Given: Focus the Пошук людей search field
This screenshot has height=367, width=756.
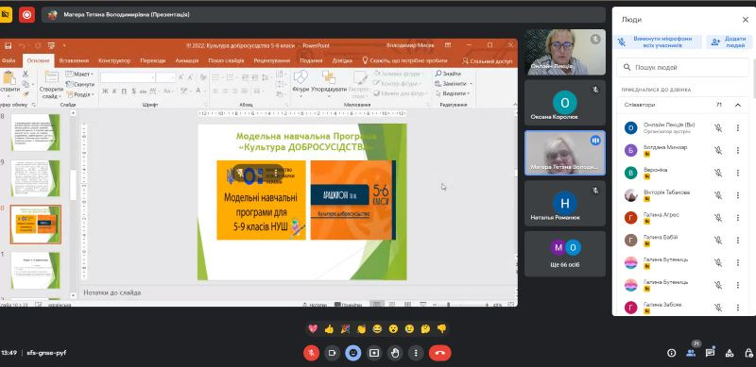Looking at the screenshot, I should [682, 67].
